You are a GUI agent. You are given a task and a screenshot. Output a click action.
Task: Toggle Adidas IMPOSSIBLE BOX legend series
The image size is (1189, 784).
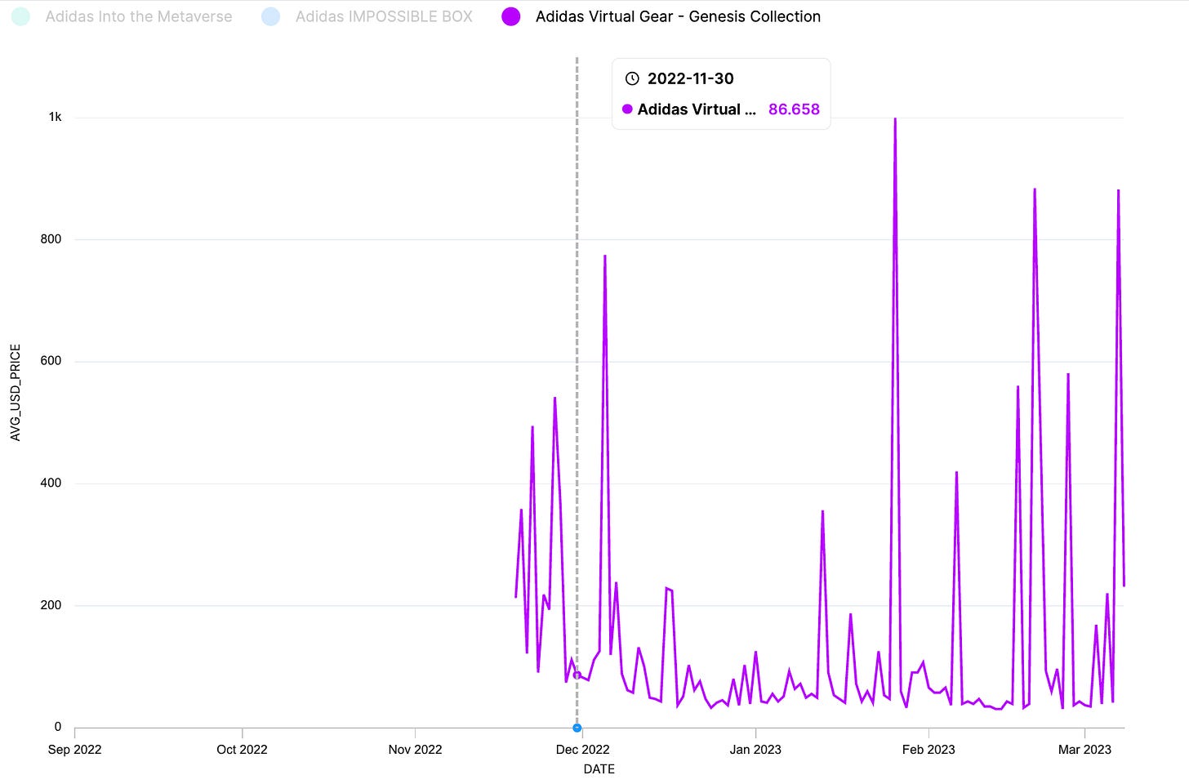[x=367, y=16]
